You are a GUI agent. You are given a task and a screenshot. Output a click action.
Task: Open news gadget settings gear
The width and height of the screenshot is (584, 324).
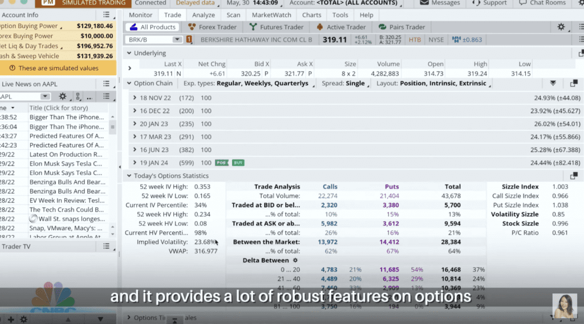(63, 96)
